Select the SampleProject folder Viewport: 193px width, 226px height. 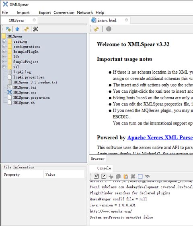26,62
